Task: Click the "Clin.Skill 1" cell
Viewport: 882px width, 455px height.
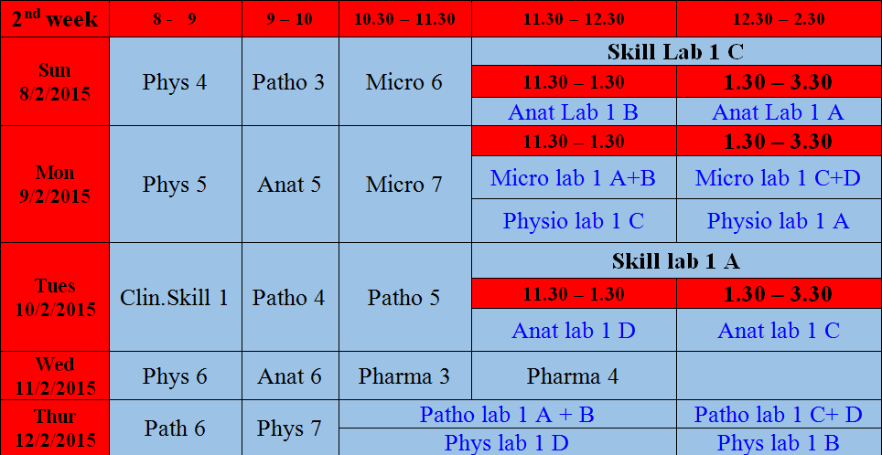Action: pos(175,297)
